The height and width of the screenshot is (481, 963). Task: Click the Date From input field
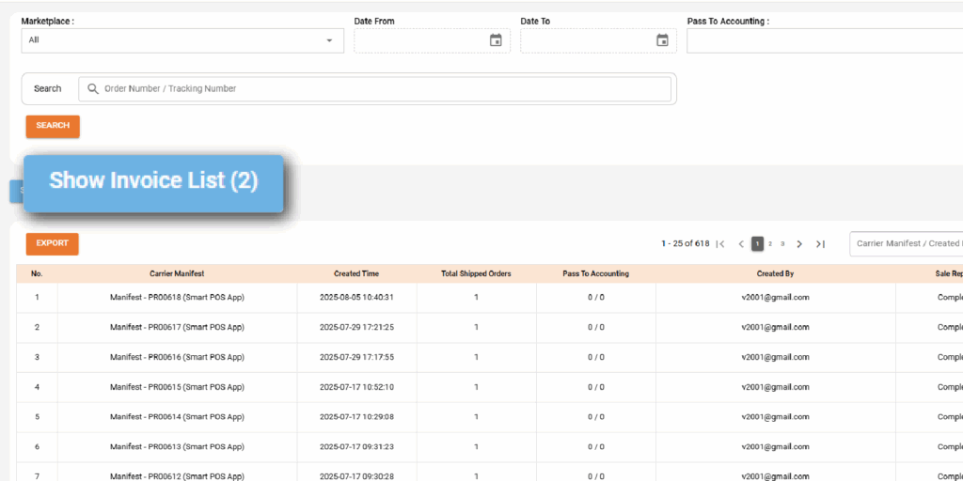[432, 40]
